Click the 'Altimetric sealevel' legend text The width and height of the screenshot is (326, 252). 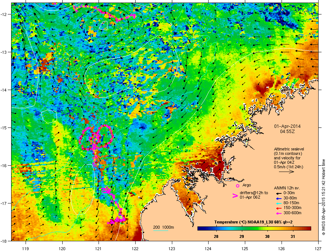coord(289,149)
